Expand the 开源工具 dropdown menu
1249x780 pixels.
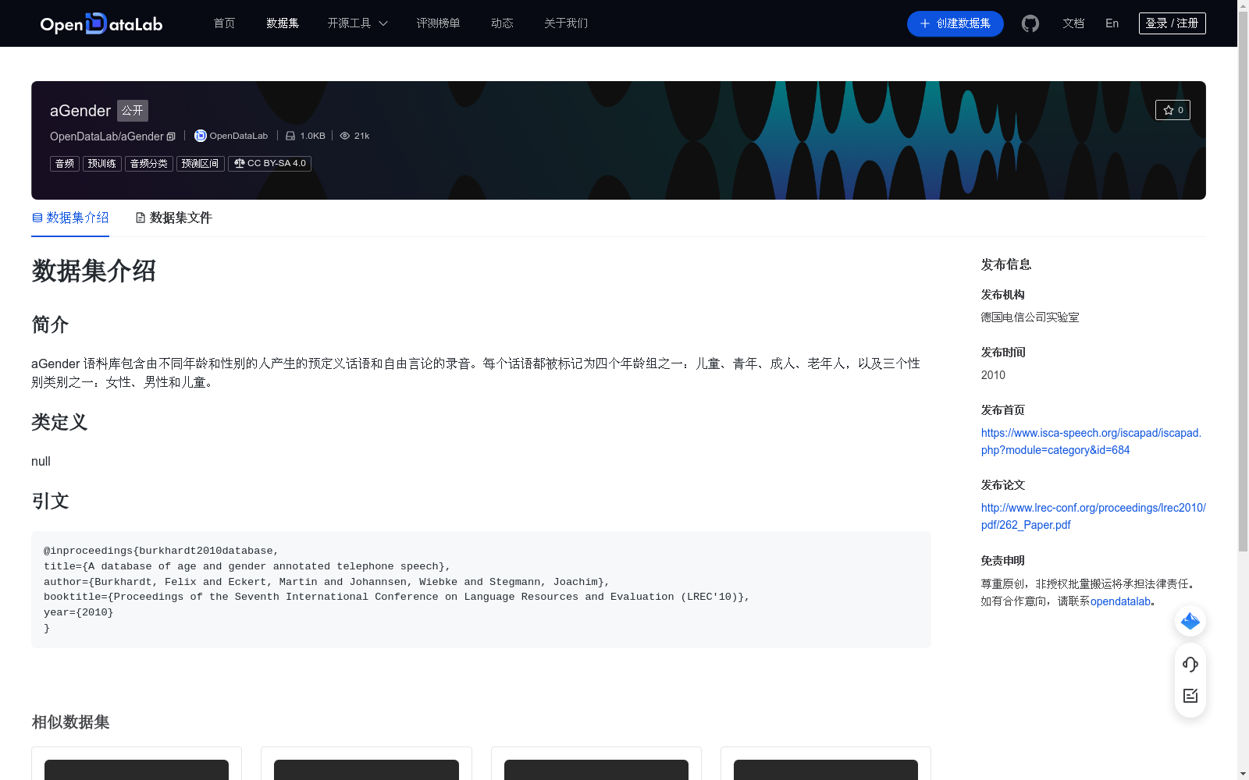click(358, 23)
